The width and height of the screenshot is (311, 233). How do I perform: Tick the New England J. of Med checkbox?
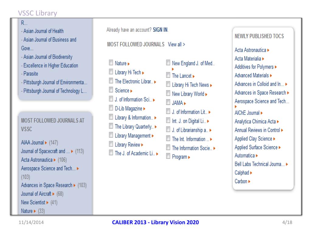point(168,63)
